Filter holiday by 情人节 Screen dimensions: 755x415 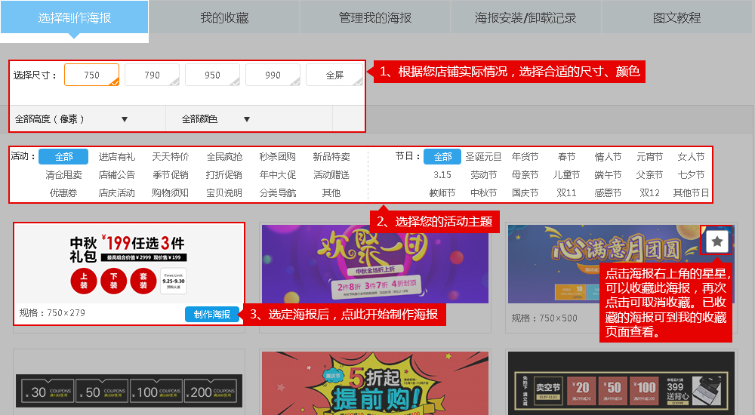(608, 156)
